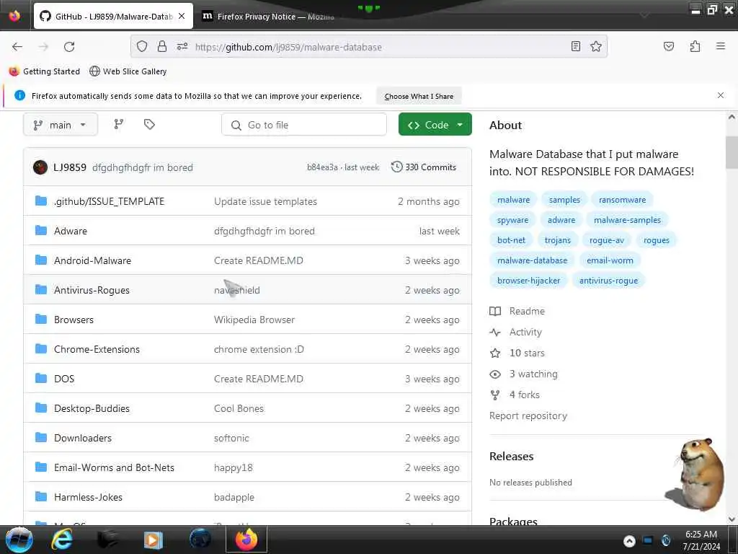Open the Downloaders folder
This screenshot has height=554, width=738.
click(x=83, y=438)
